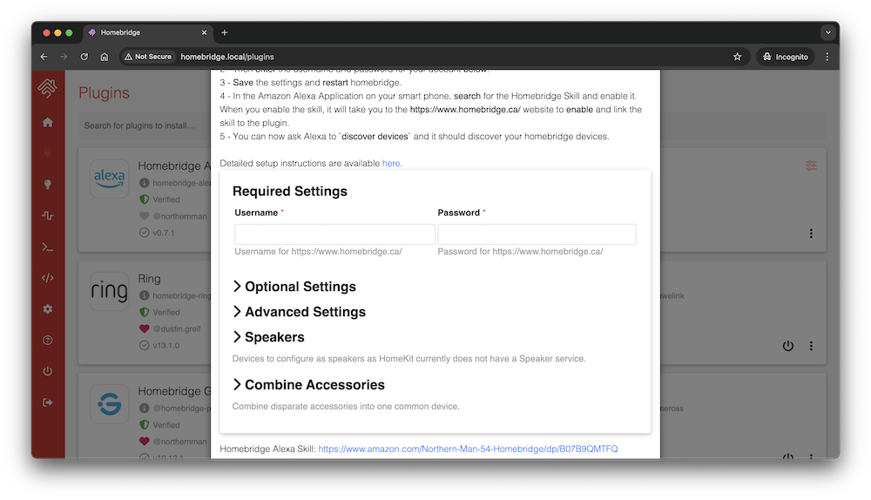Open the three-dot menu on the Alexa plugin card
This screenshot has width=871, height=500.
[811, 233]
